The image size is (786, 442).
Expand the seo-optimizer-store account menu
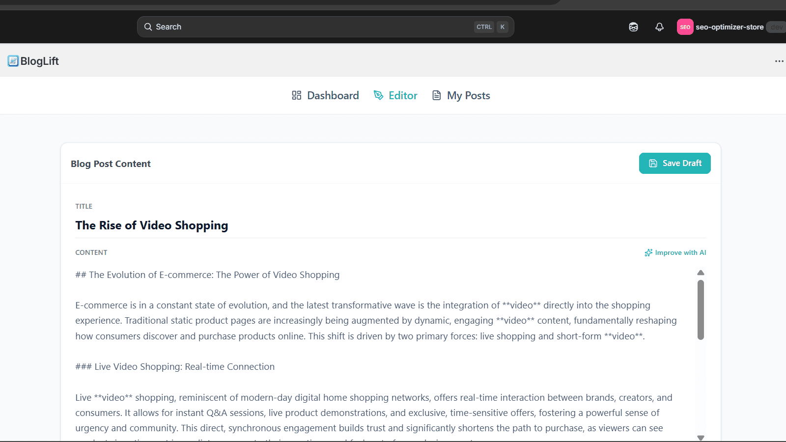729,27
